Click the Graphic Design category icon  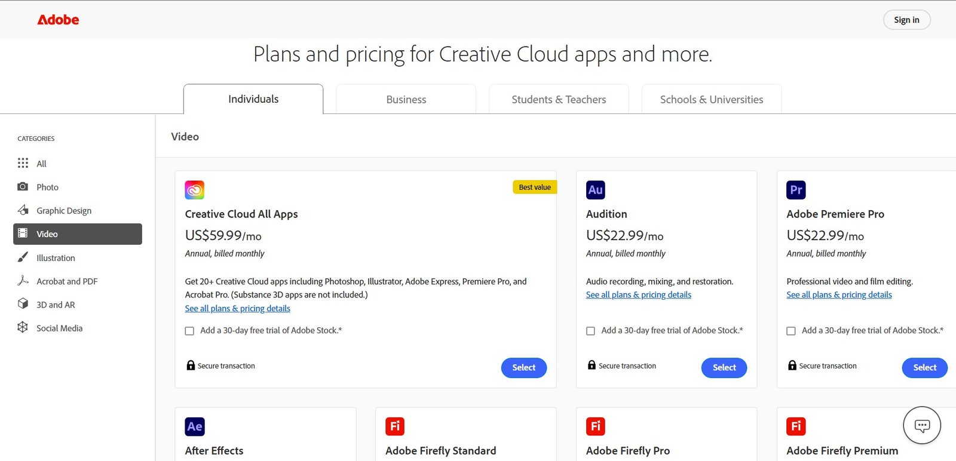point(23,210)
